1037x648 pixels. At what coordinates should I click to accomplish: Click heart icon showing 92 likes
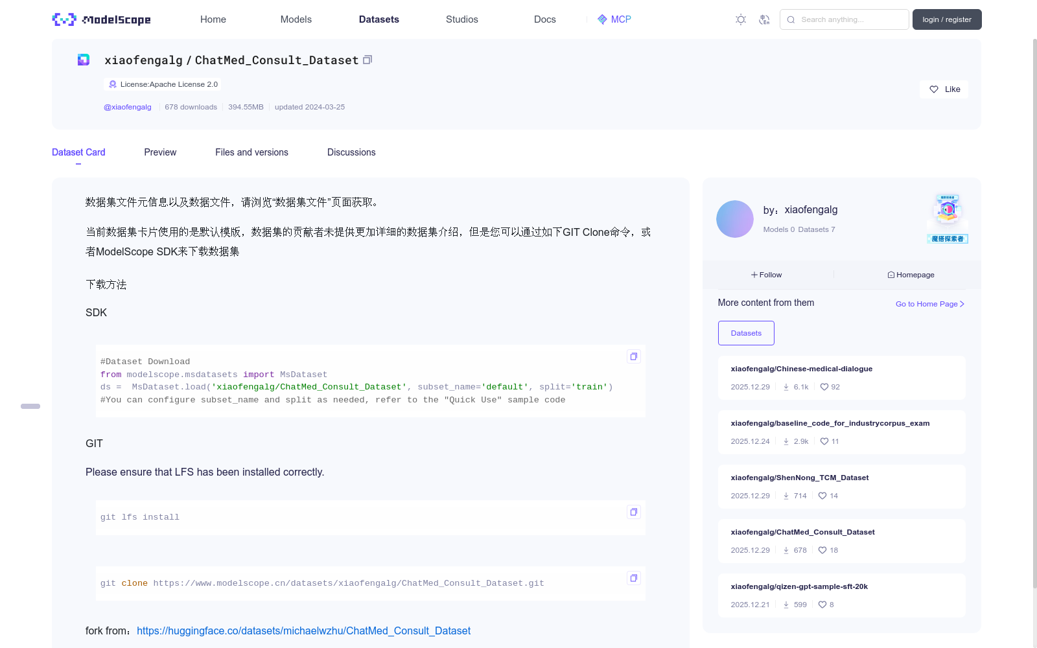click(x=824, y=387)
